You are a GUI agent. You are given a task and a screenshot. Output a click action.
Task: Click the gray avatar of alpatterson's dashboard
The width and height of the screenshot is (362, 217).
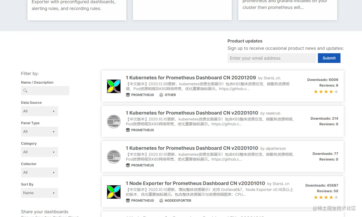pos(114,157)
